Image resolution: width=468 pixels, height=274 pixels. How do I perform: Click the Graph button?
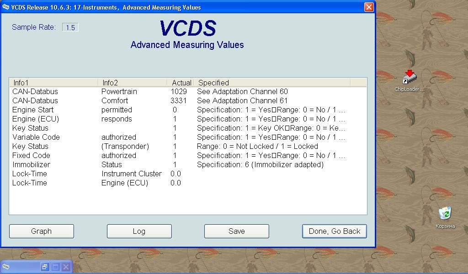pyautogui.click(x=42, y=232)
